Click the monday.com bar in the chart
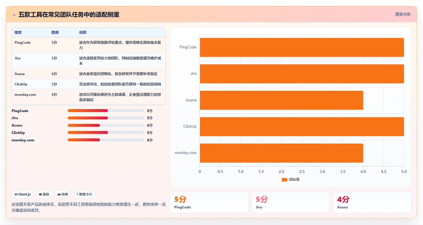The image size is (423, 225). tap(281, 153)
